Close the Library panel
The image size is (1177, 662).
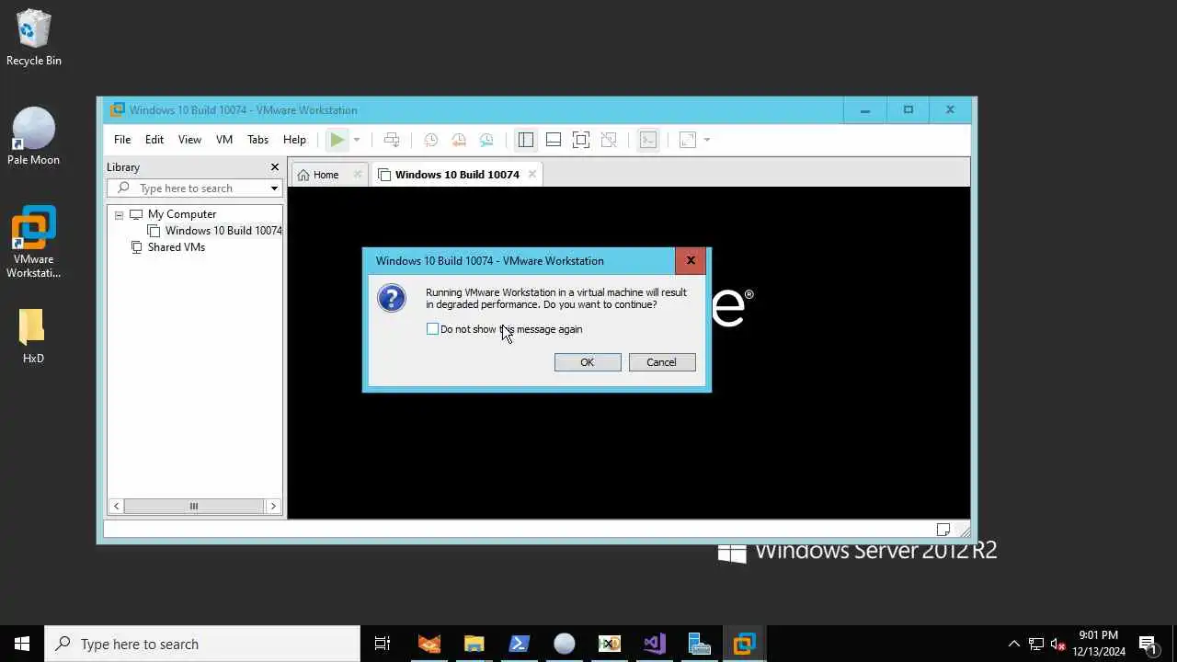274,167
